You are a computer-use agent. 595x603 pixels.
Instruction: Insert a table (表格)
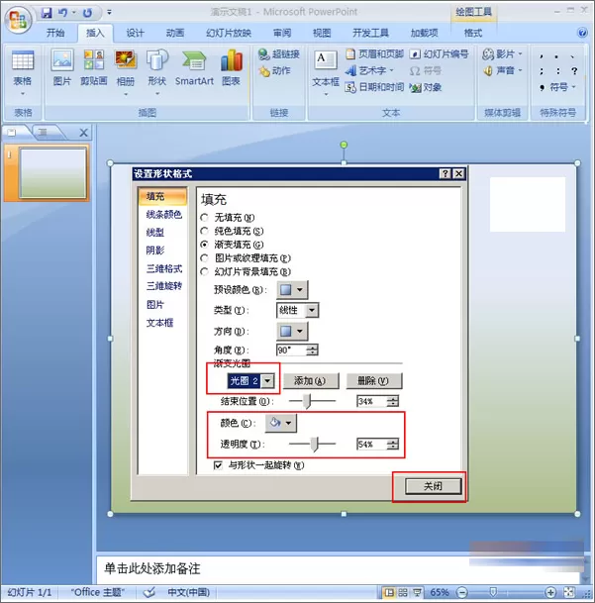[23, 72]
